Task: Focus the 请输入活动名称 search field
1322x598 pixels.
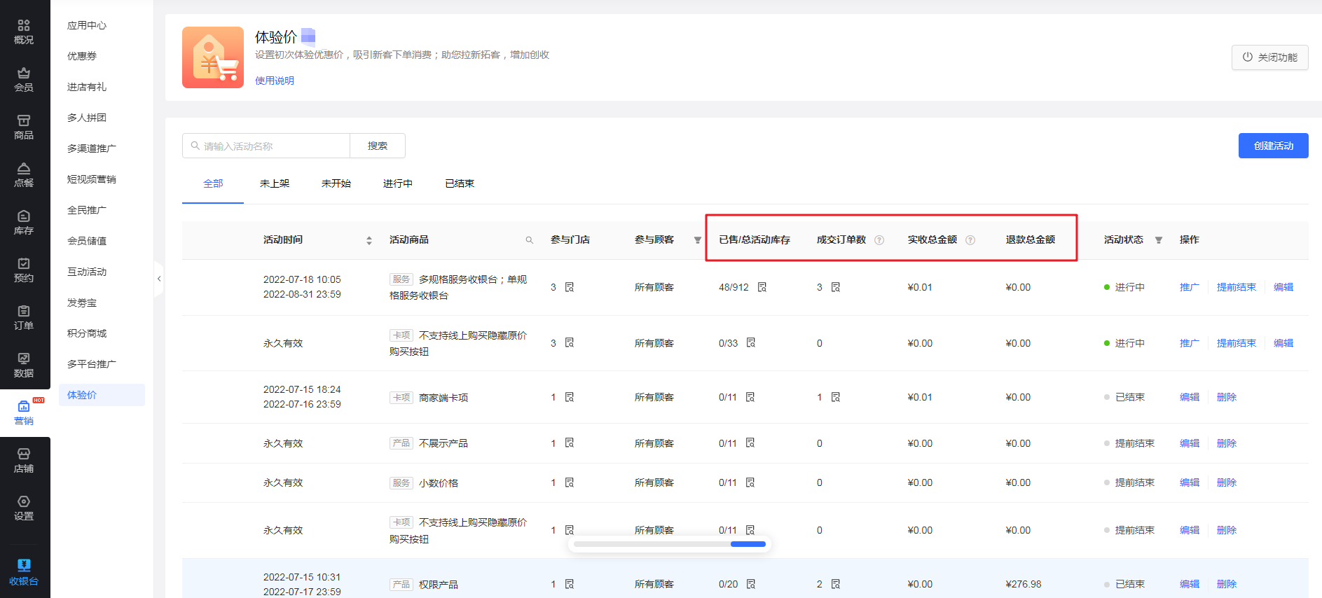Action: click(266, 146)
